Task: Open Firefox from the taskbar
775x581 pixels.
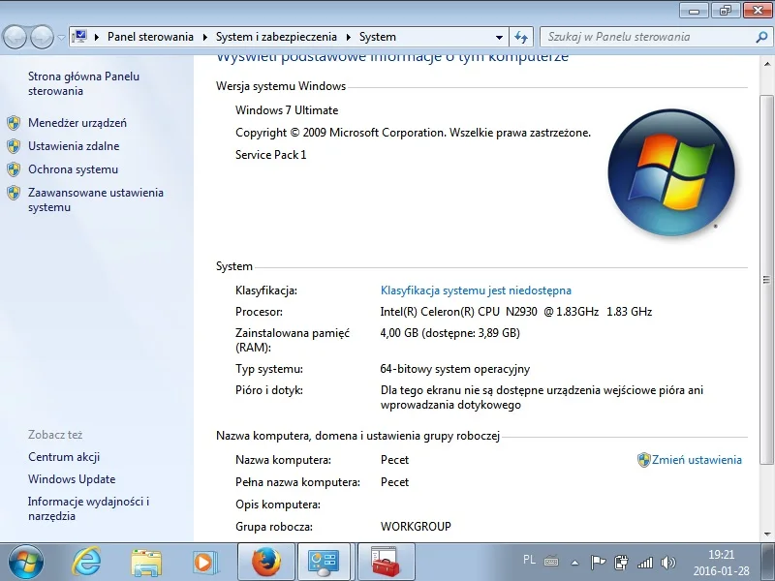Action: (x=264, y=562)
